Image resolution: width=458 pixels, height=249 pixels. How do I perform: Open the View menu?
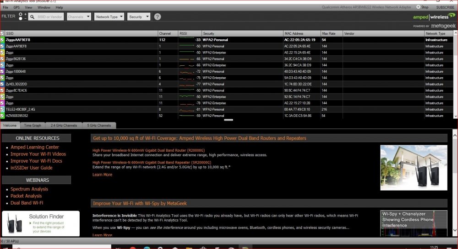[x=28, y=7]
